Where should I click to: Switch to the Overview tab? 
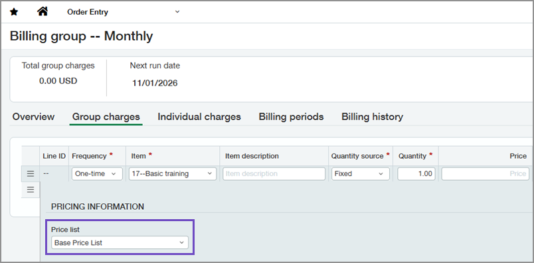click(x=33, y=117)
